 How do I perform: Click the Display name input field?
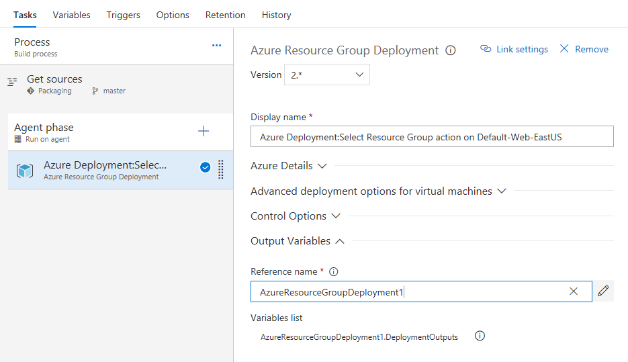[432, 136]
